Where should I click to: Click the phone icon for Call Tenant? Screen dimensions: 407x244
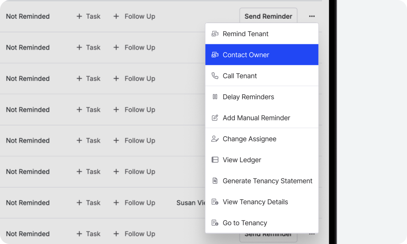pyautogui.click(x=215, y=76)
